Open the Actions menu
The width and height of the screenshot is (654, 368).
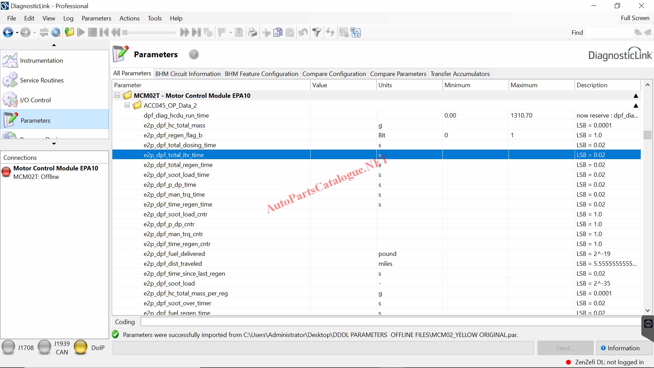[x=129, y=18]
